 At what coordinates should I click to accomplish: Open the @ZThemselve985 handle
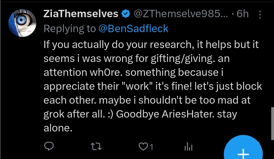point(181,14)
